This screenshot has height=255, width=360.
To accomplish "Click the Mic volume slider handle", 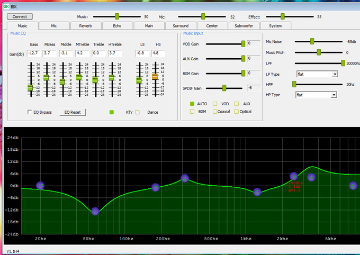I will click(x=203, y=16).
